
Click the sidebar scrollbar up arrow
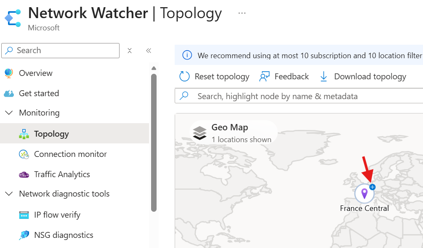(x=154, y=68)
